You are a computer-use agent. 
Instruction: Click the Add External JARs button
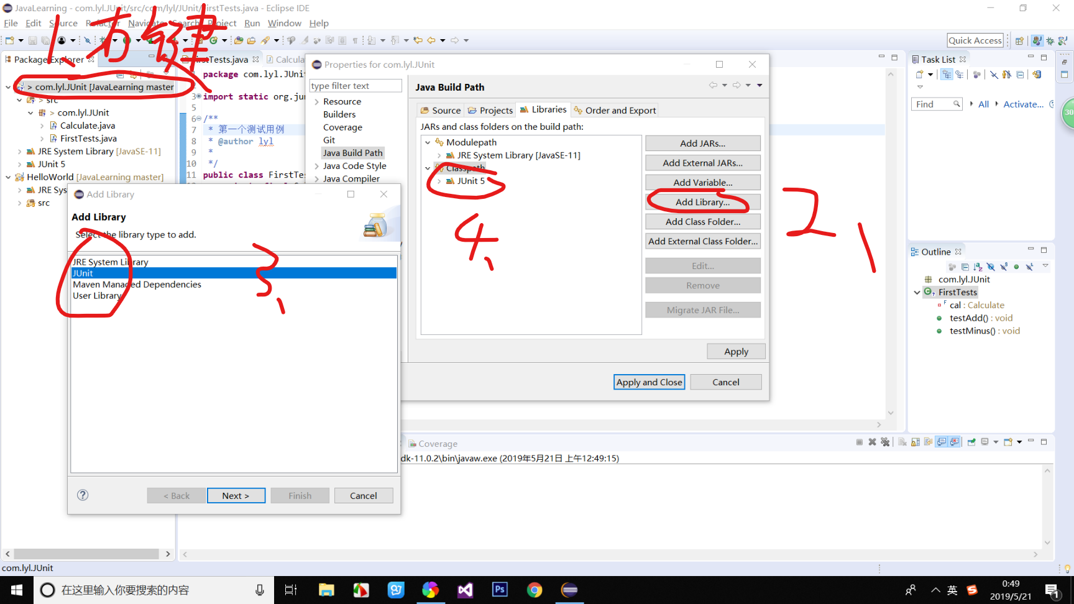pyautogui.click(x=702, y=163)
